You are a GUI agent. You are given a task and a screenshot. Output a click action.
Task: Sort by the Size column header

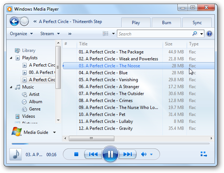175,44
